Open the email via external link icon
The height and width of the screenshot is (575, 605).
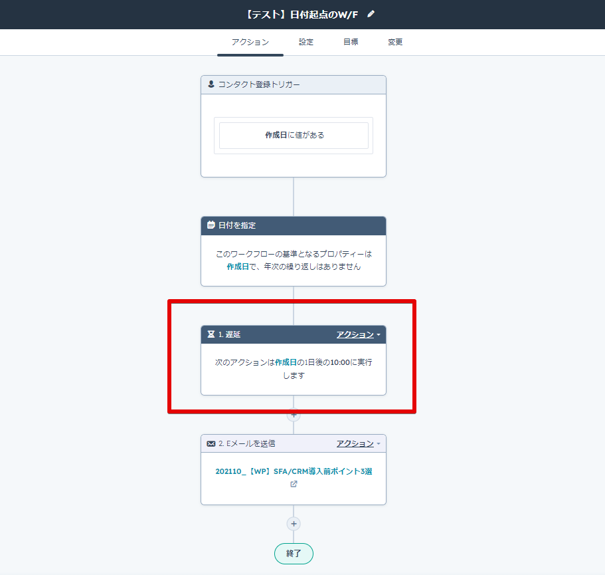coord(294,484)
